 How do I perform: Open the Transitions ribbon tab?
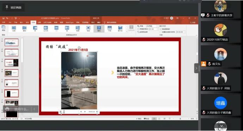pyautogui.click(x=33, y=23)
